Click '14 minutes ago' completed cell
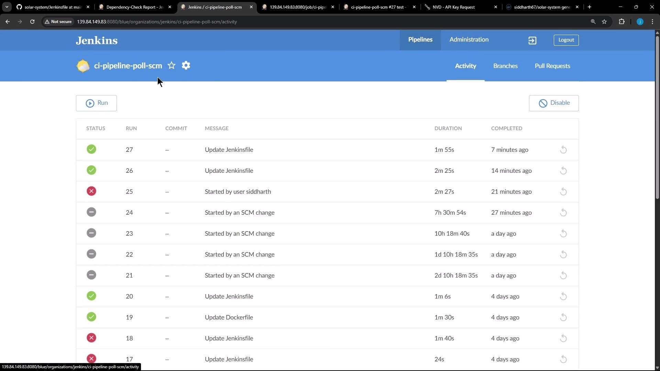The height and width of the screenshot is (371, 660). 511,171
